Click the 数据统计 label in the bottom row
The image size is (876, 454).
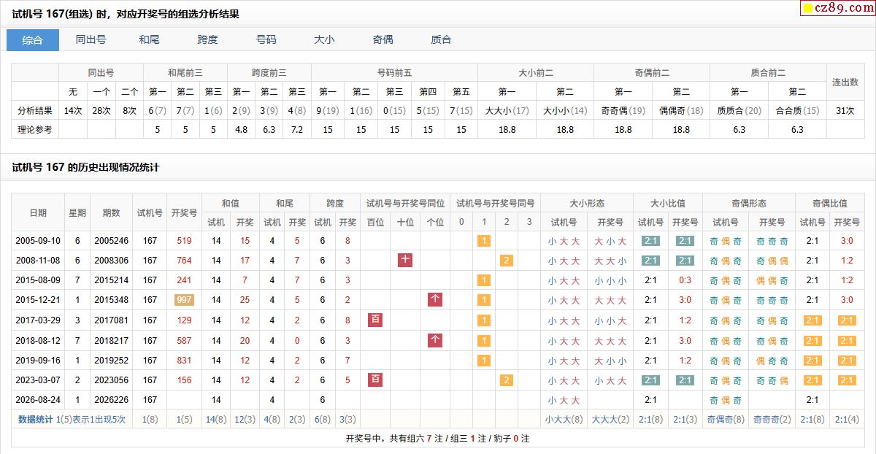(36, 419)
